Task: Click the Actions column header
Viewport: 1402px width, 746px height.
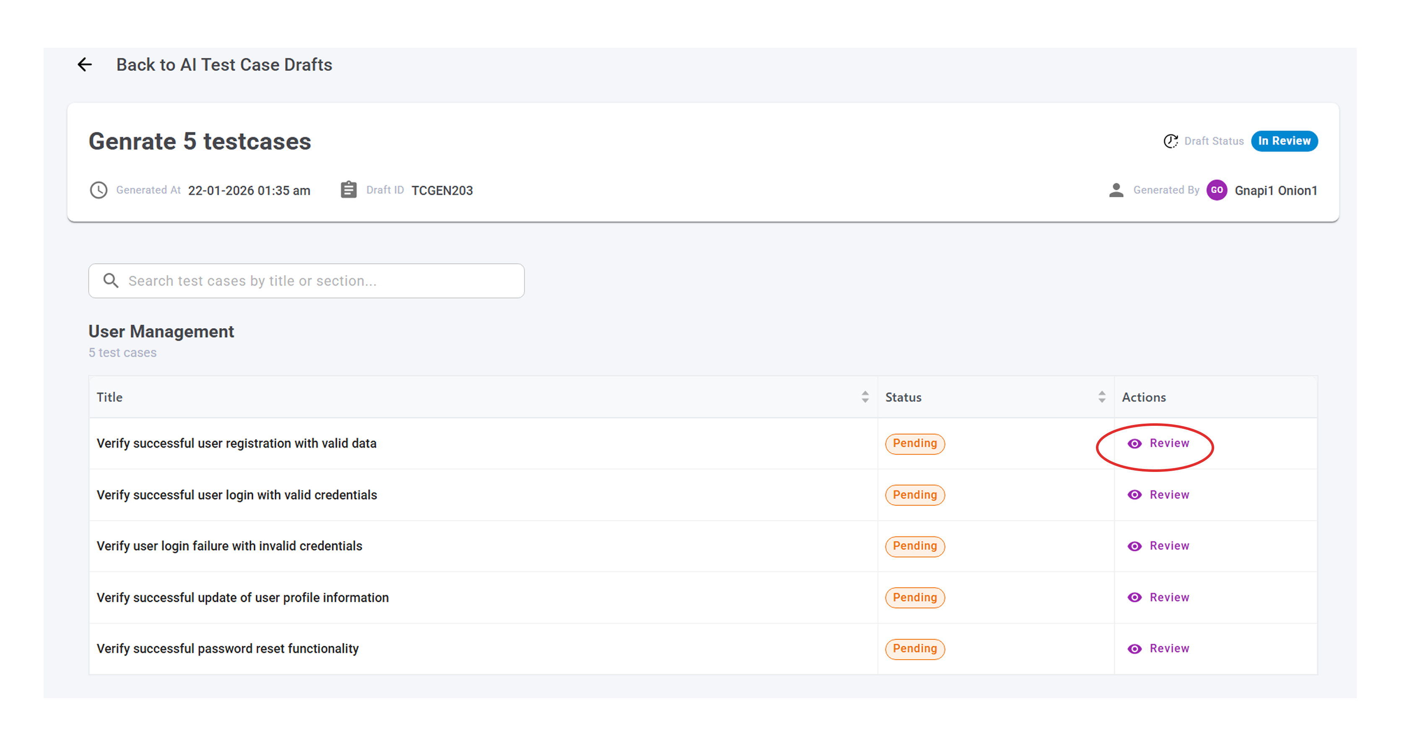Action: (x=1143, y=397)
